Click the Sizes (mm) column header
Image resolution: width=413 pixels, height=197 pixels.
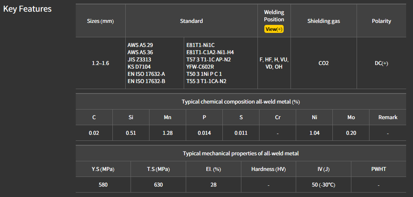(x=100, y=21)
